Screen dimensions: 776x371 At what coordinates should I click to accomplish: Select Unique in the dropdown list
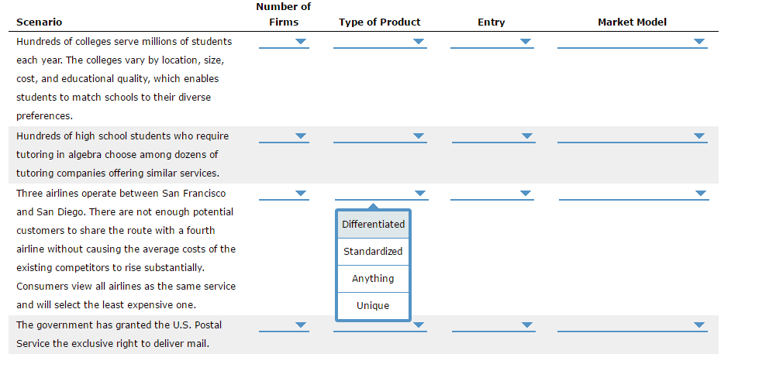(373, 305)
